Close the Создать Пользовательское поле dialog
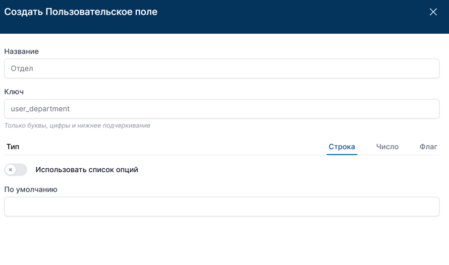This screenshot has width=449, height=265. point(433,12)
